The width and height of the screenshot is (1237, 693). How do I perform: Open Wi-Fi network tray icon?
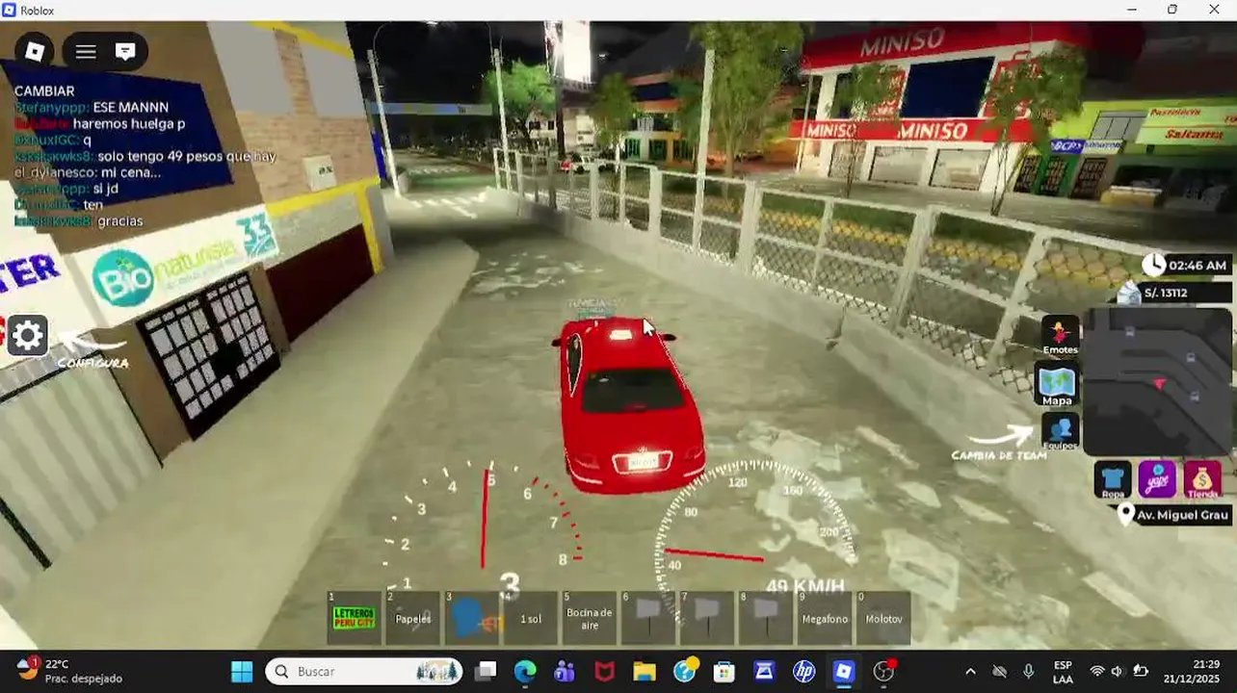click(1096, 671)
